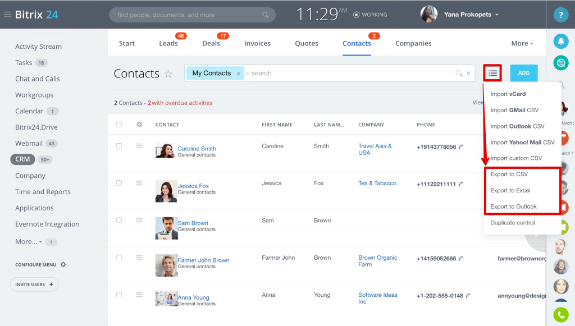
Task: Open Jessica Fox contact photo thumbnail
Action: pyautogui.click(x=166, y=191)
